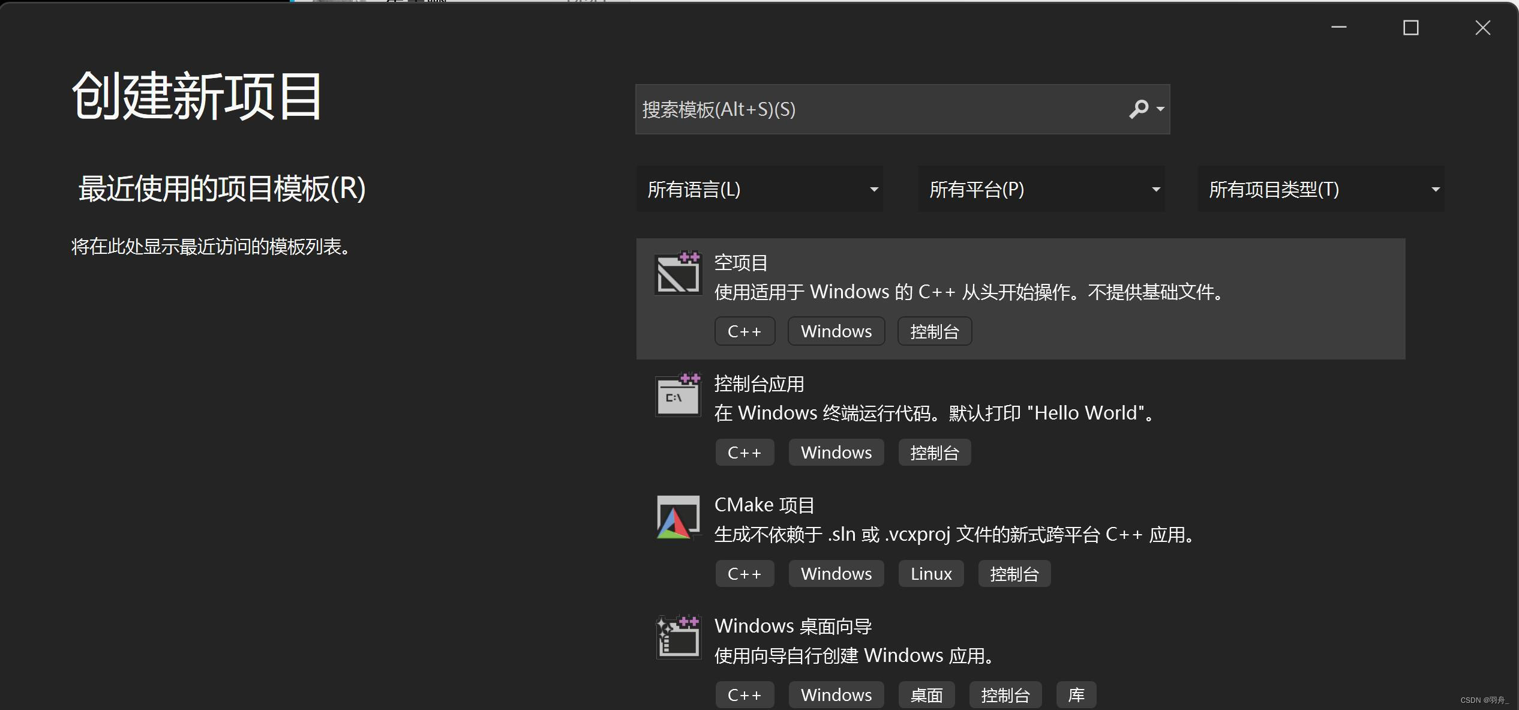The image size is (1519, 710).
Task: Click the 桌面 tag under Windows 桌面向导
Action: pos(926,695)
